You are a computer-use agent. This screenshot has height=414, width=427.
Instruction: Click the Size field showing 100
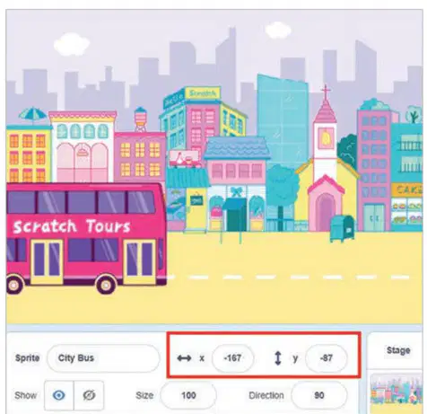pyautogui.click(x=188, y=395)
